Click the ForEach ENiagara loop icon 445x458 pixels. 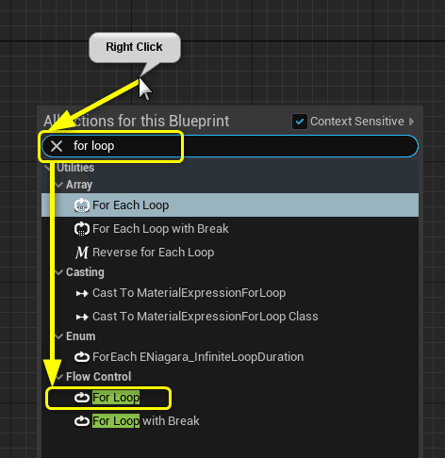82,357
